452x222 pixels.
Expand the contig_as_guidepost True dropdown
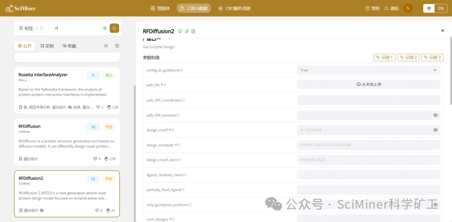pos(369,70)
